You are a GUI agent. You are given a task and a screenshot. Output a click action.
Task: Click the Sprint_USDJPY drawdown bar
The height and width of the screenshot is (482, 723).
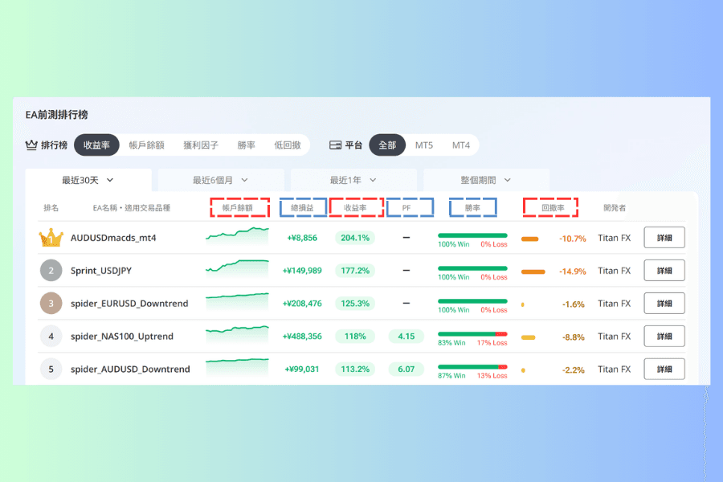tap(533, 272)
